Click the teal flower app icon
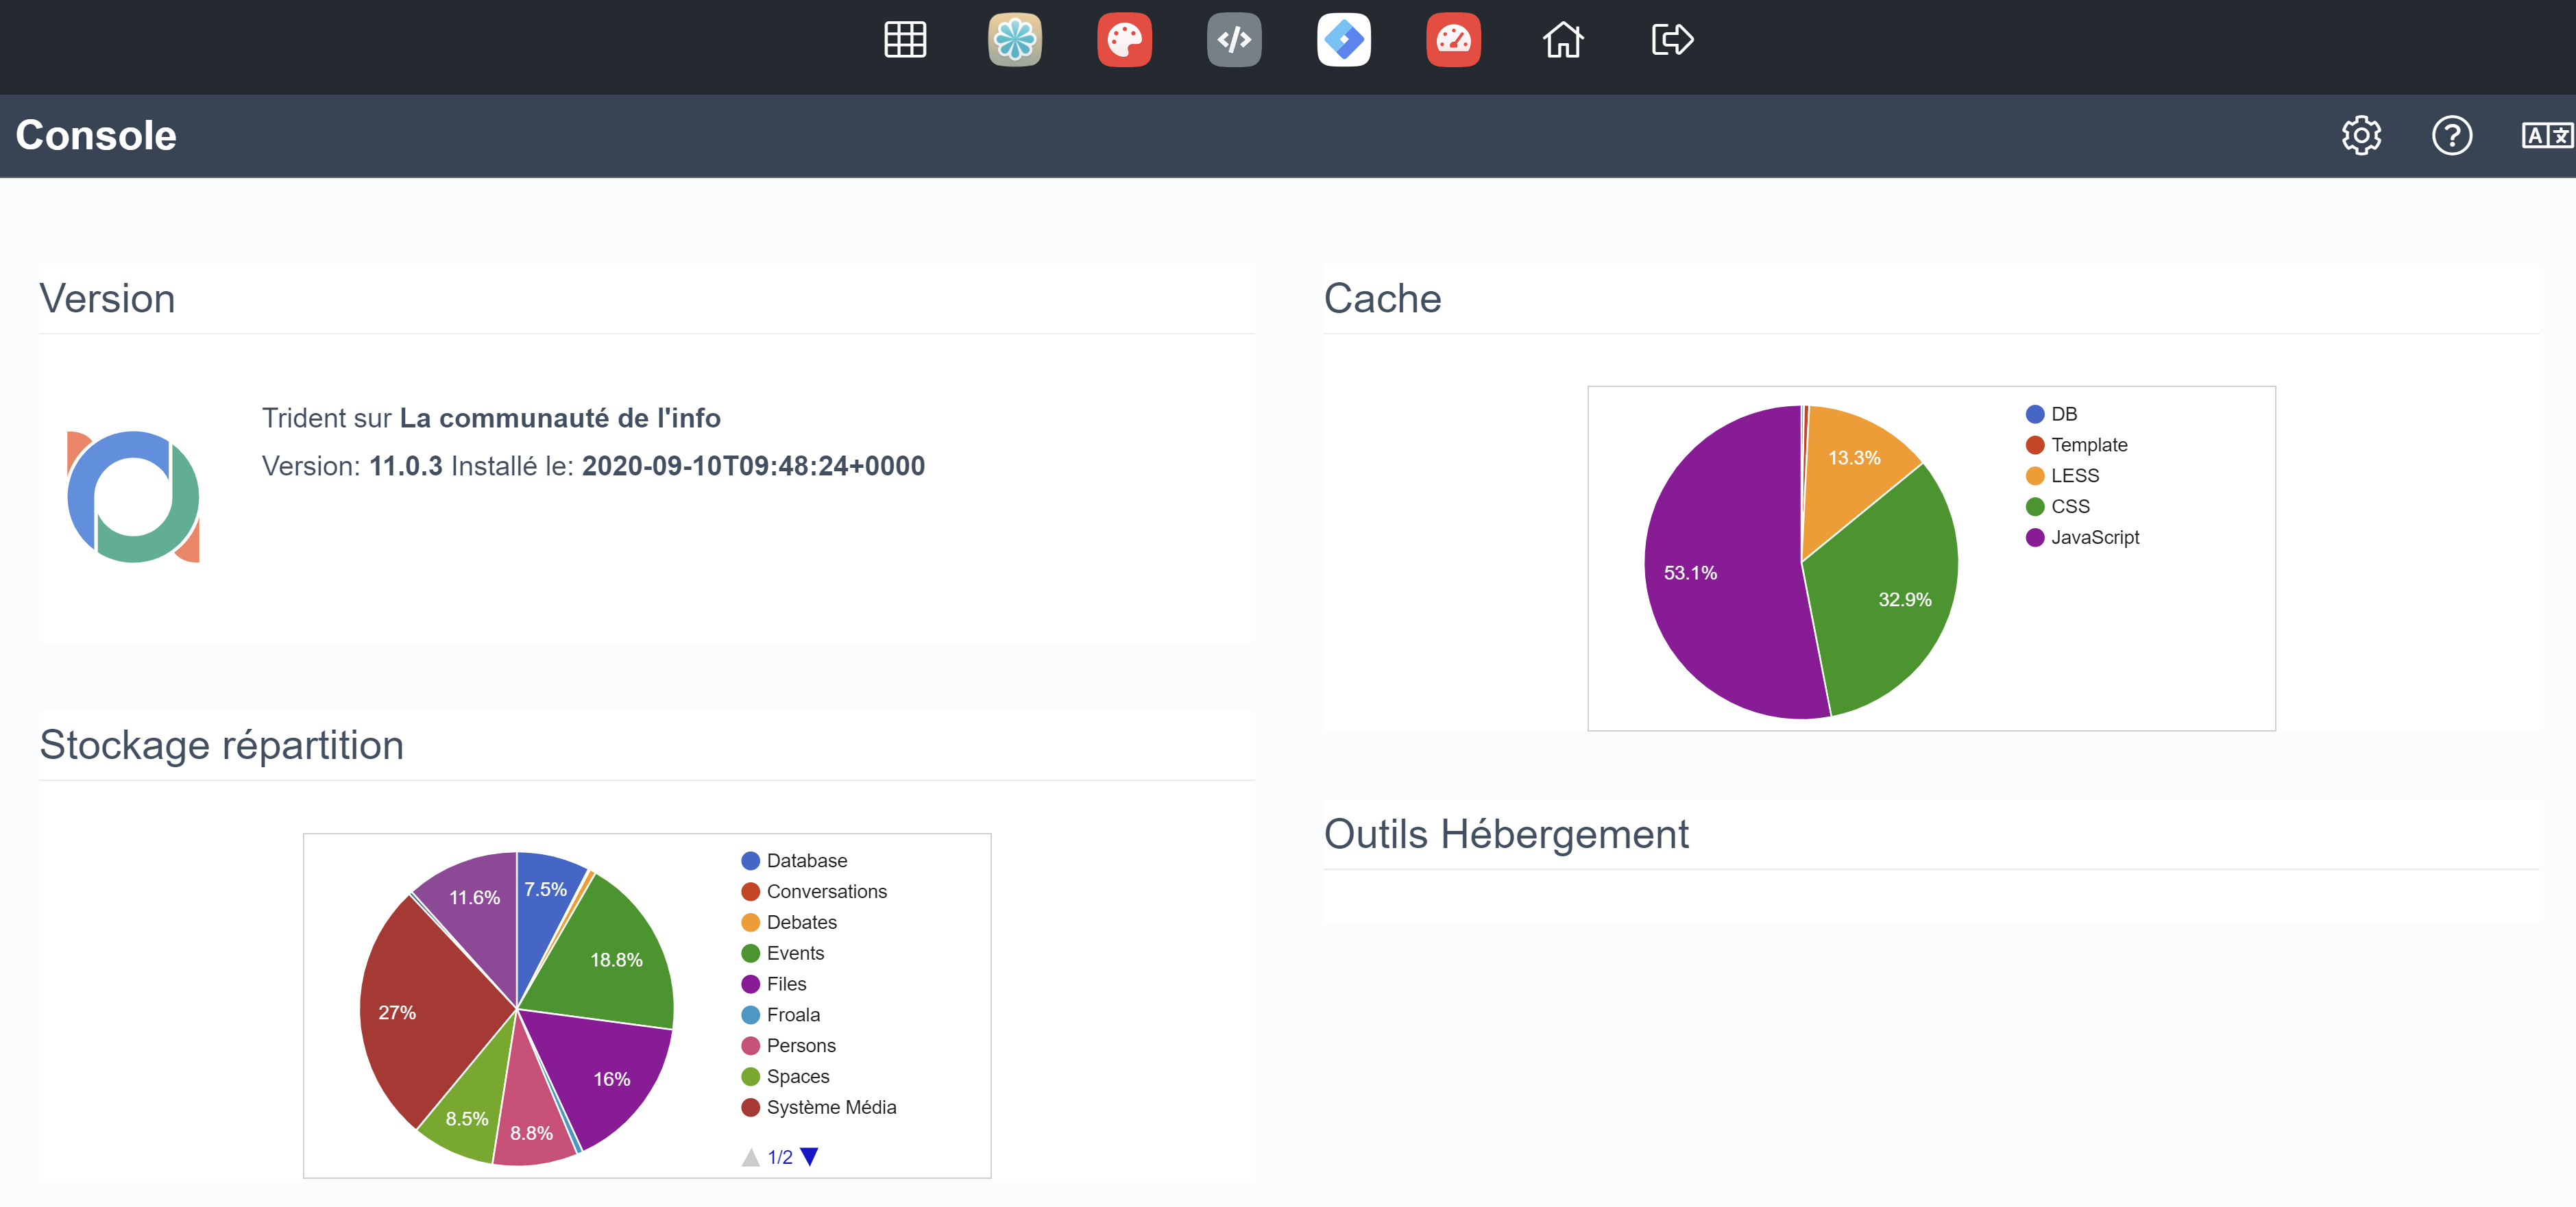Screen dimensions: 2576x1207 [1014, 40]
